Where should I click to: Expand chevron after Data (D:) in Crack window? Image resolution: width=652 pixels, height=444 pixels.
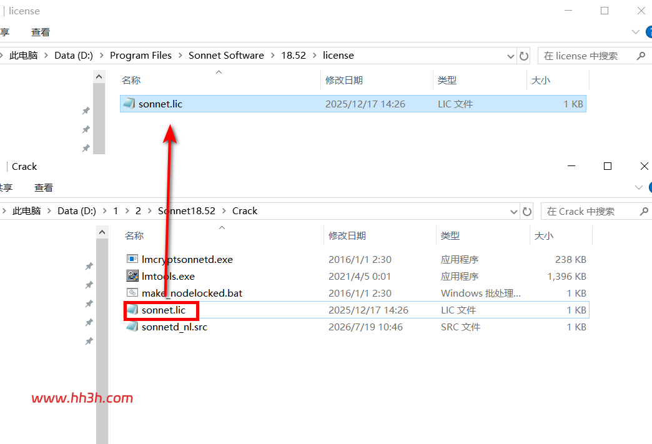pyautogui.click(x=104, y=211)
